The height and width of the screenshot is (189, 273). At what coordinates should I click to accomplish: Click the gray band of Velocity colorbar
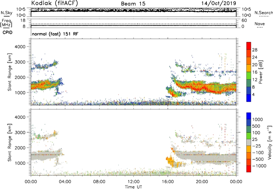click(x=249, y=143)
